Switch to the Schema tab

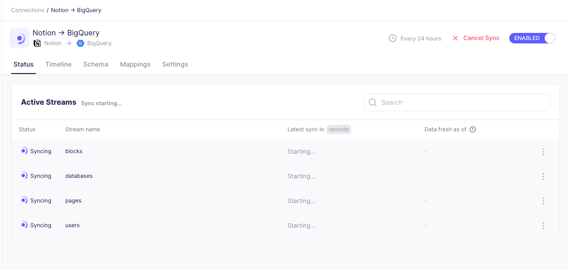pos(96,64)
